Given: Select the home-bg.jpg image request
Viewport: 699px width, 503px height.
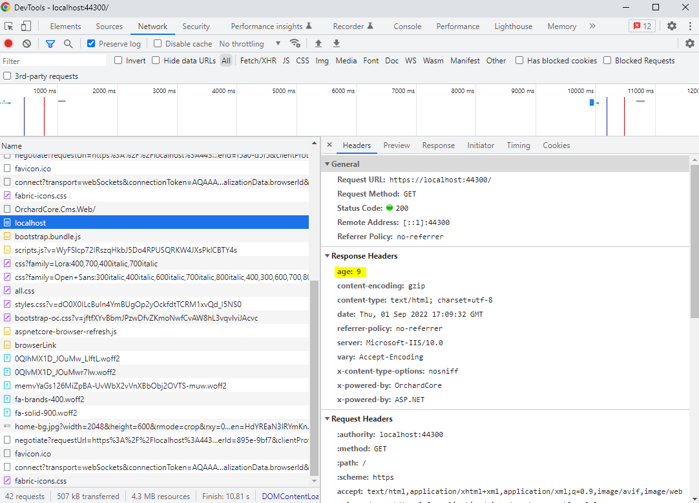Looking at the screenshot, I should [x=154, y=426].
